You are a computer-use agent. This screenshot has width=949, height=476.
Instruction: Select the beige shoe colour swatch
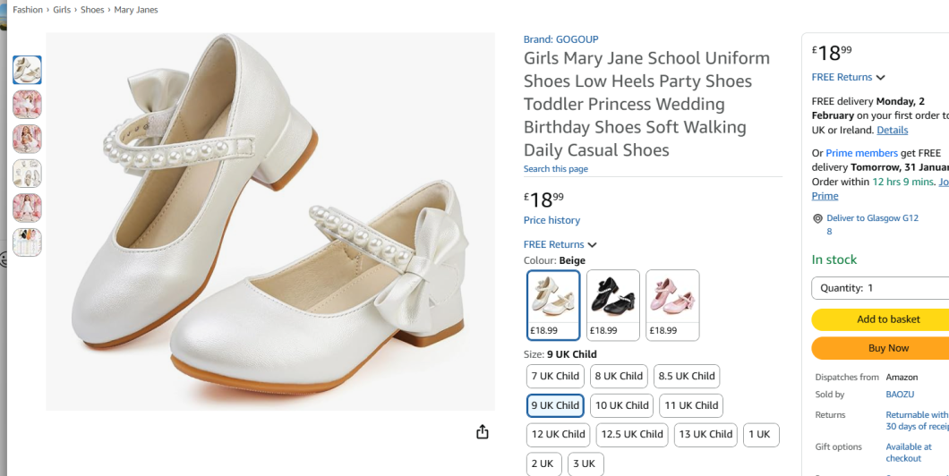(553, 305)
